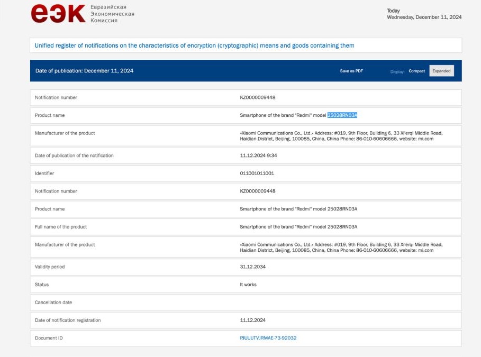Screen dimensions: 481x357
Task: Click Save as PDF
Action: (x=351, y=71)
